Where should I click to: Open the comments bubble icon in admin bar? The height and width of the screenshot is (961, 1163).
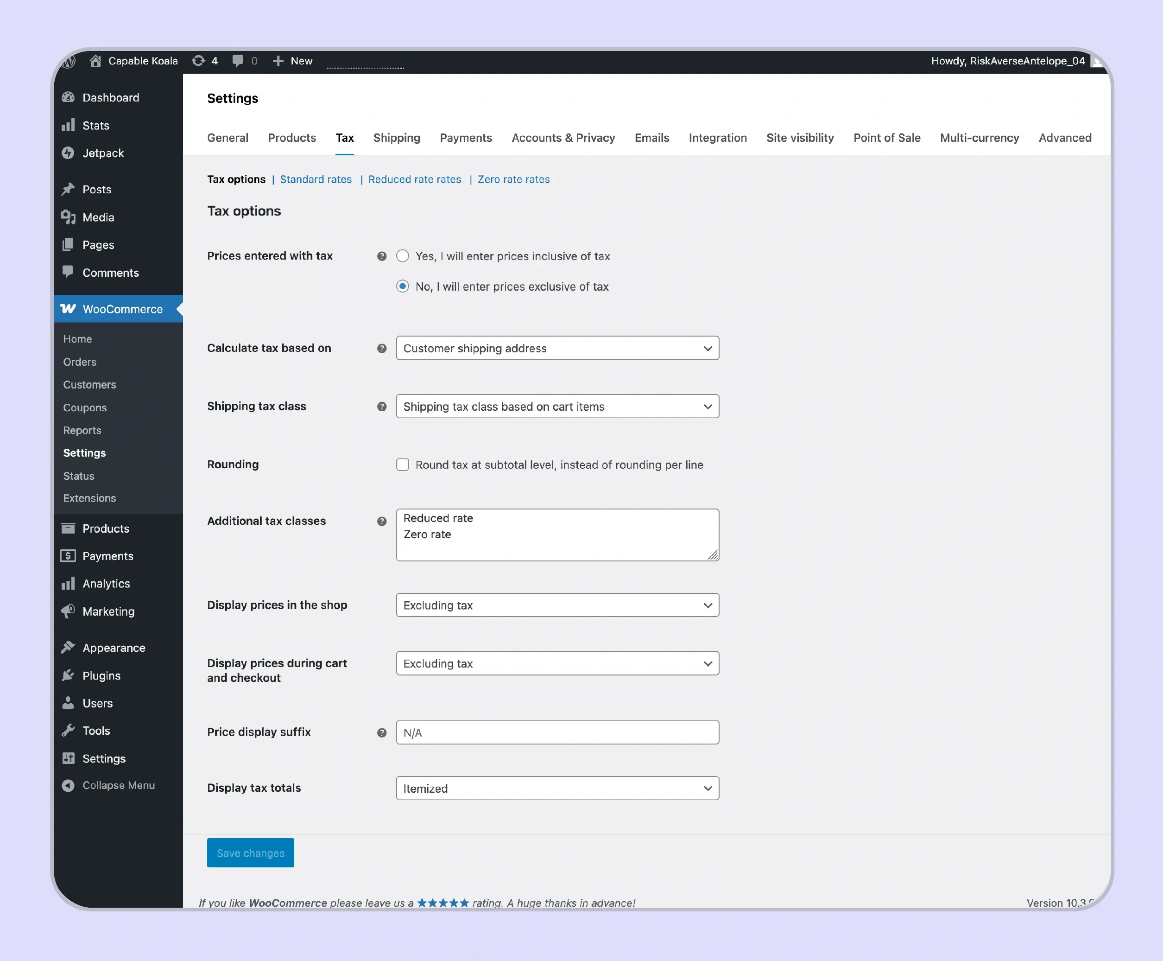coord(238,61)
